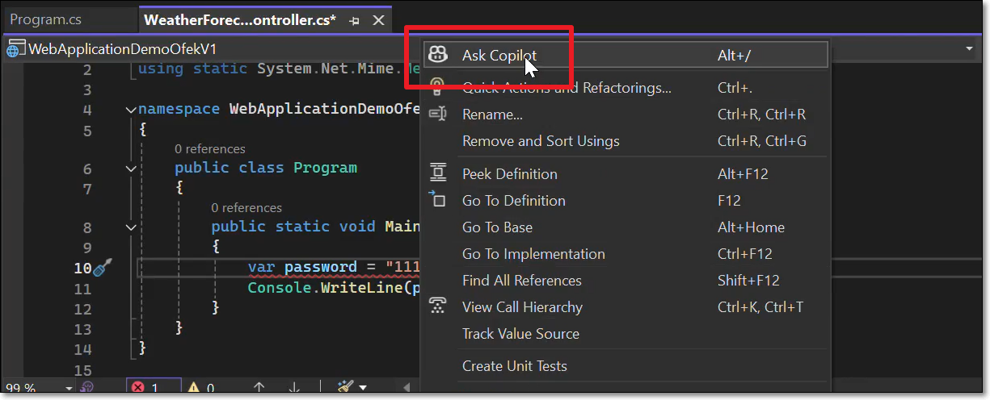Collapse the Program class on line 6
990x400 pixels.
pos(131,169)
